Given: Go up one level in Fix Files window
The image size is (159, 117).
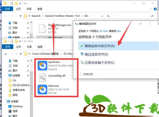Looking at the screenshot, I should pos(21,54).
